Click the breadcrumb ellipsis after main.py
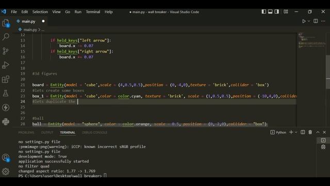This screenshot has height=186, width=330. [43, 30]
